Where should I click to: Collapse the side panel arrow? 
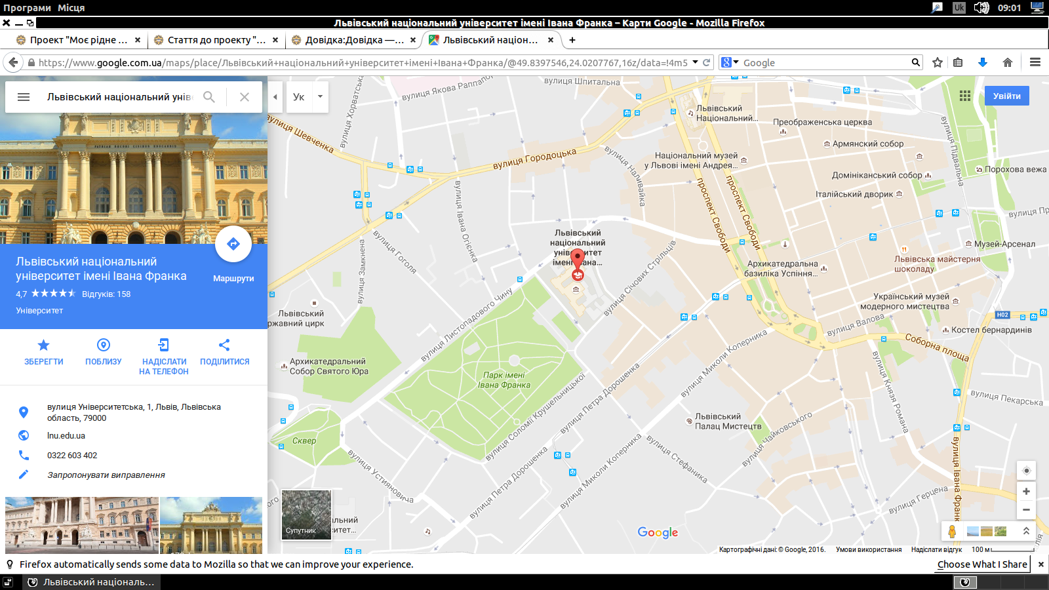[275, 97]
